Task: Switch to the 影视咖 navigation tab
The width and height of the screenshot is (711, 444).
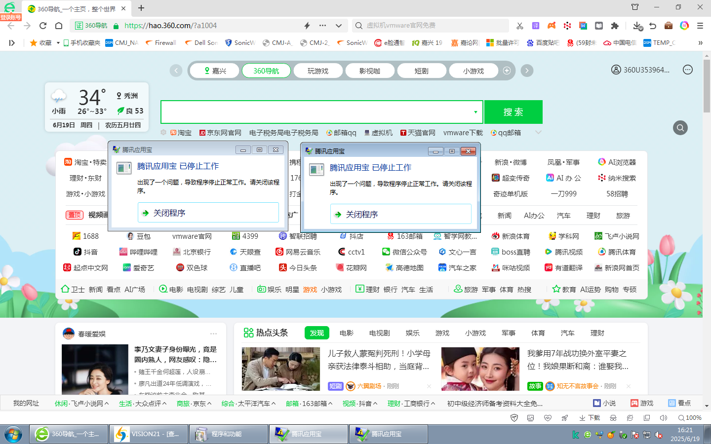Action: pyautogui.click(x=370, y=71)
